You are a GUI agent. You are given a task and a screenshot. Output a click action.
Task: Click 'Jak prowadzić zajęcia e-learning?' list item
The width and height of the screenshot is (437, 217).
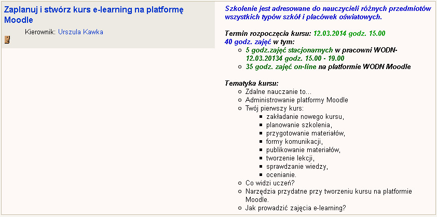coord(296,208)
